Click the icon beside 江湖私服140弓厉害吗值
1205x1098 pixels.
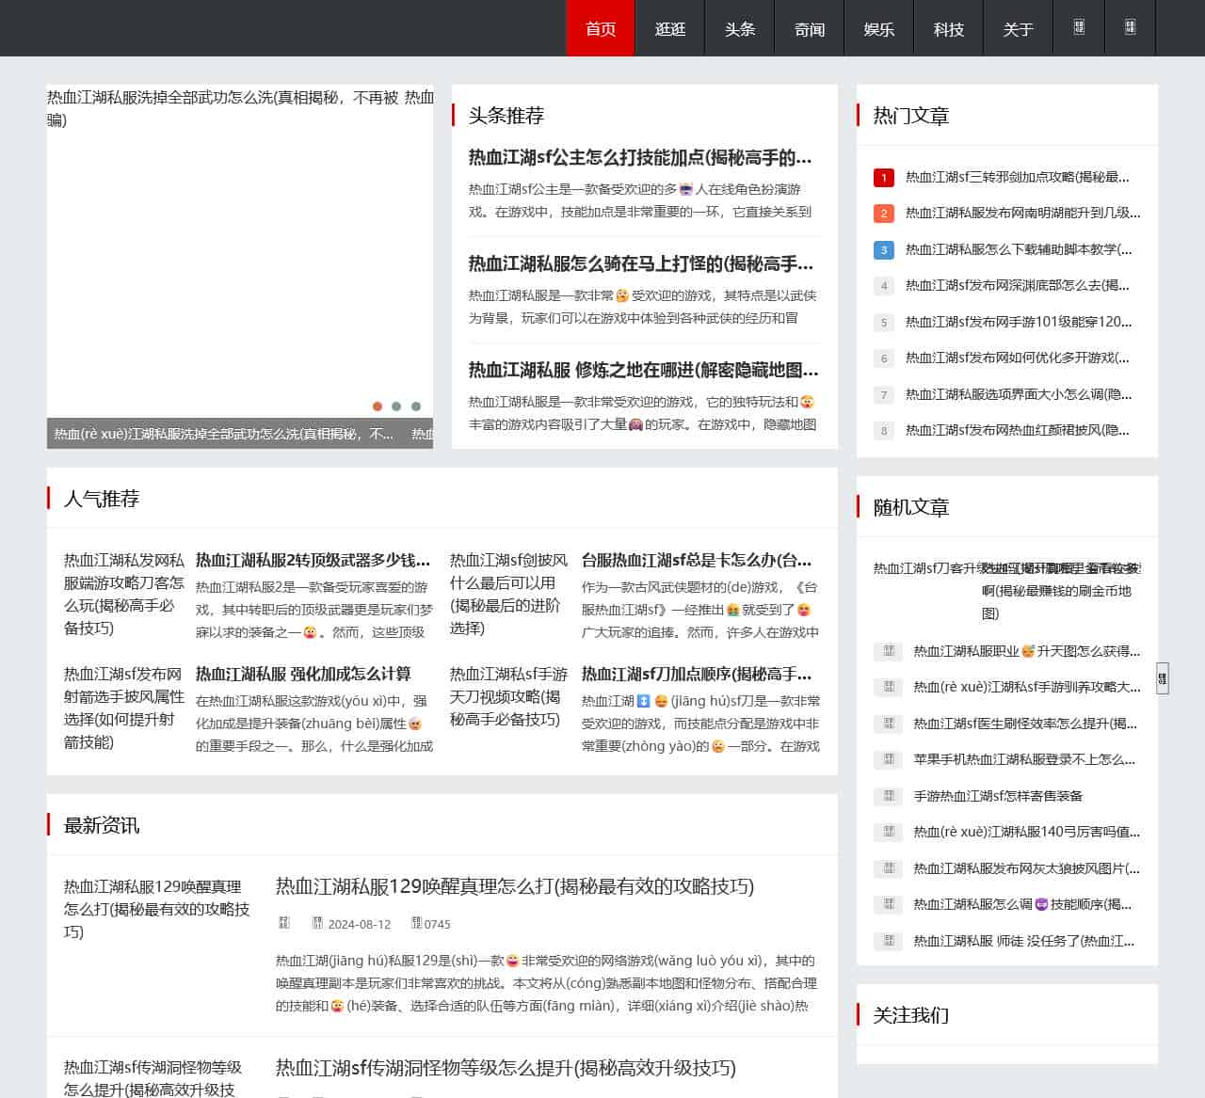(x=888, y=832)
